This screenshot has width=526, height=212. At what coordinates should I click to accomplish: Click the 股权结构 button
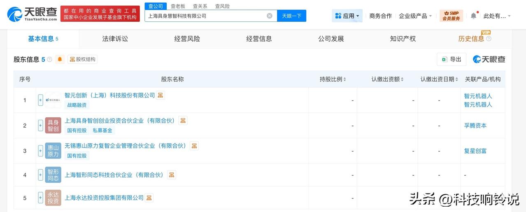tap(82, 59)
